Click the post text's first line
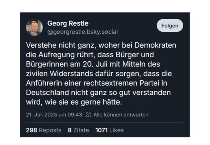Viewport: 210px width, 145px height. coord(101,45)
